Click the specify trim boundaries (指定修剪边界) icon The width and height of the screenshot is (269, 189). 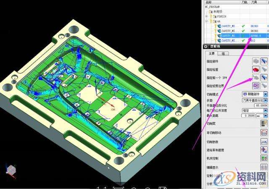[x=255, y=86]
